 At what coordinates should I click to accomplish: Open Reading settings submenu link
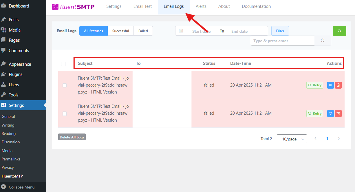9,134
